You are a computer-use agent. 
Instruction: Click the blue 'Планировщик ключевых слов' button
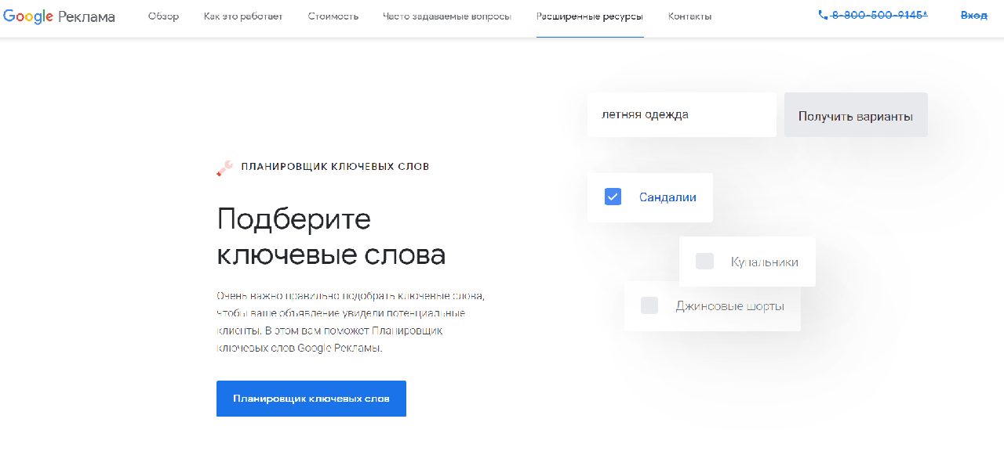(x=311, y=398)
